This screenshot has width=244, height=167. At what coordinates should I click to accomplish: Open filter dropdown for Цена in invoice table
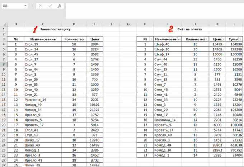[x=224, y=39]
